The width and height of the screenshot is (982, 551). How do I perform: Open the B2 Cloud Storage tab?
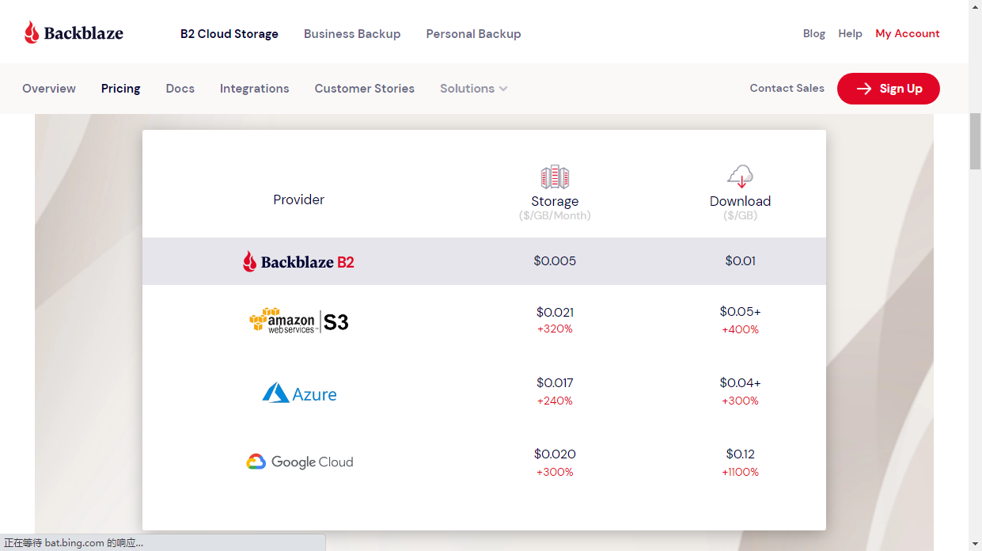click(x=229, y=34)
